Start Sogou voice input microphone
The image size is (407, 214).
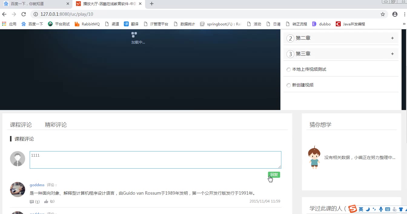click(x=381, y=209)
